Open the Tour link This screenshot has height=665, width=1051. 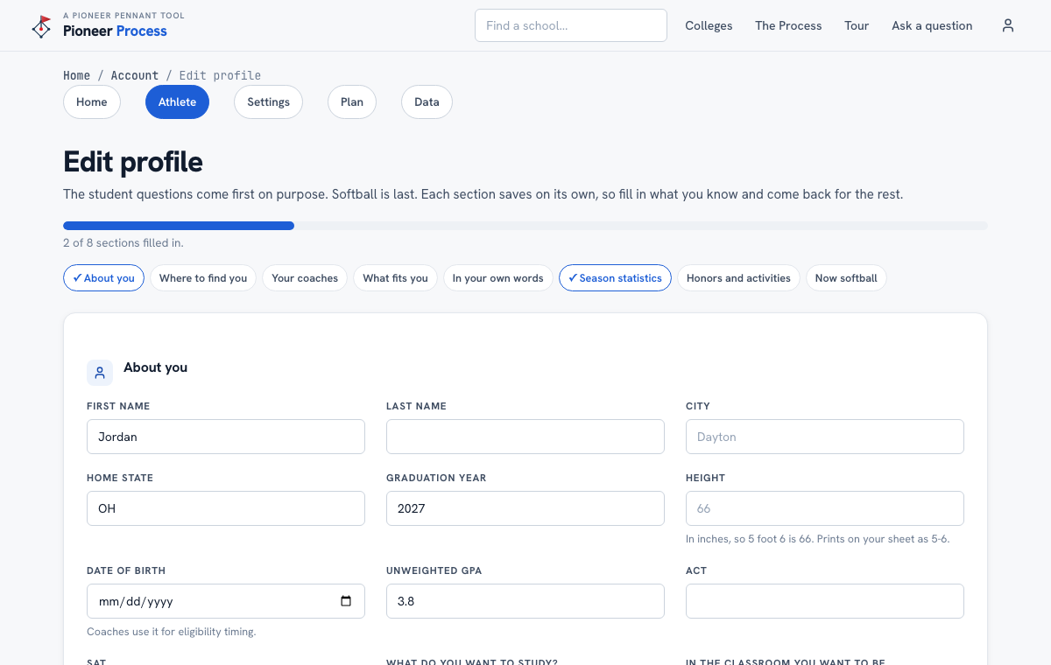tap(857, 25)
